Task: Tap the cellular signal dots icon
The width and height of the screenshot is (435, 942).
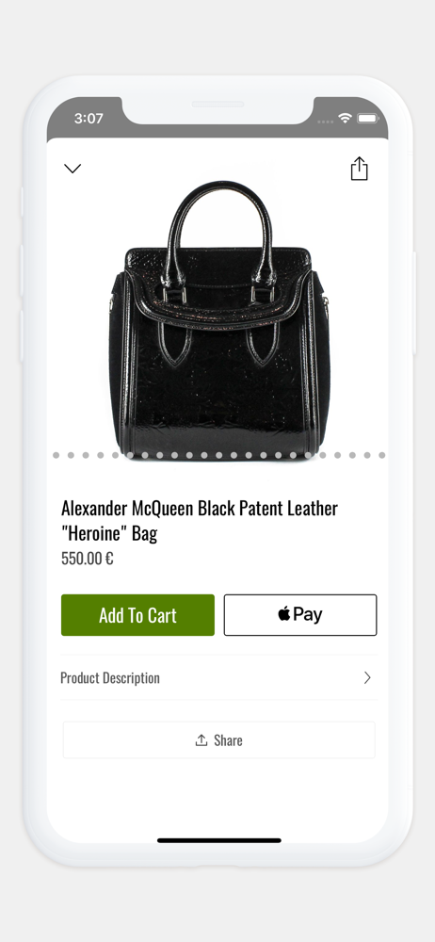Action: [x=325, y=122]
